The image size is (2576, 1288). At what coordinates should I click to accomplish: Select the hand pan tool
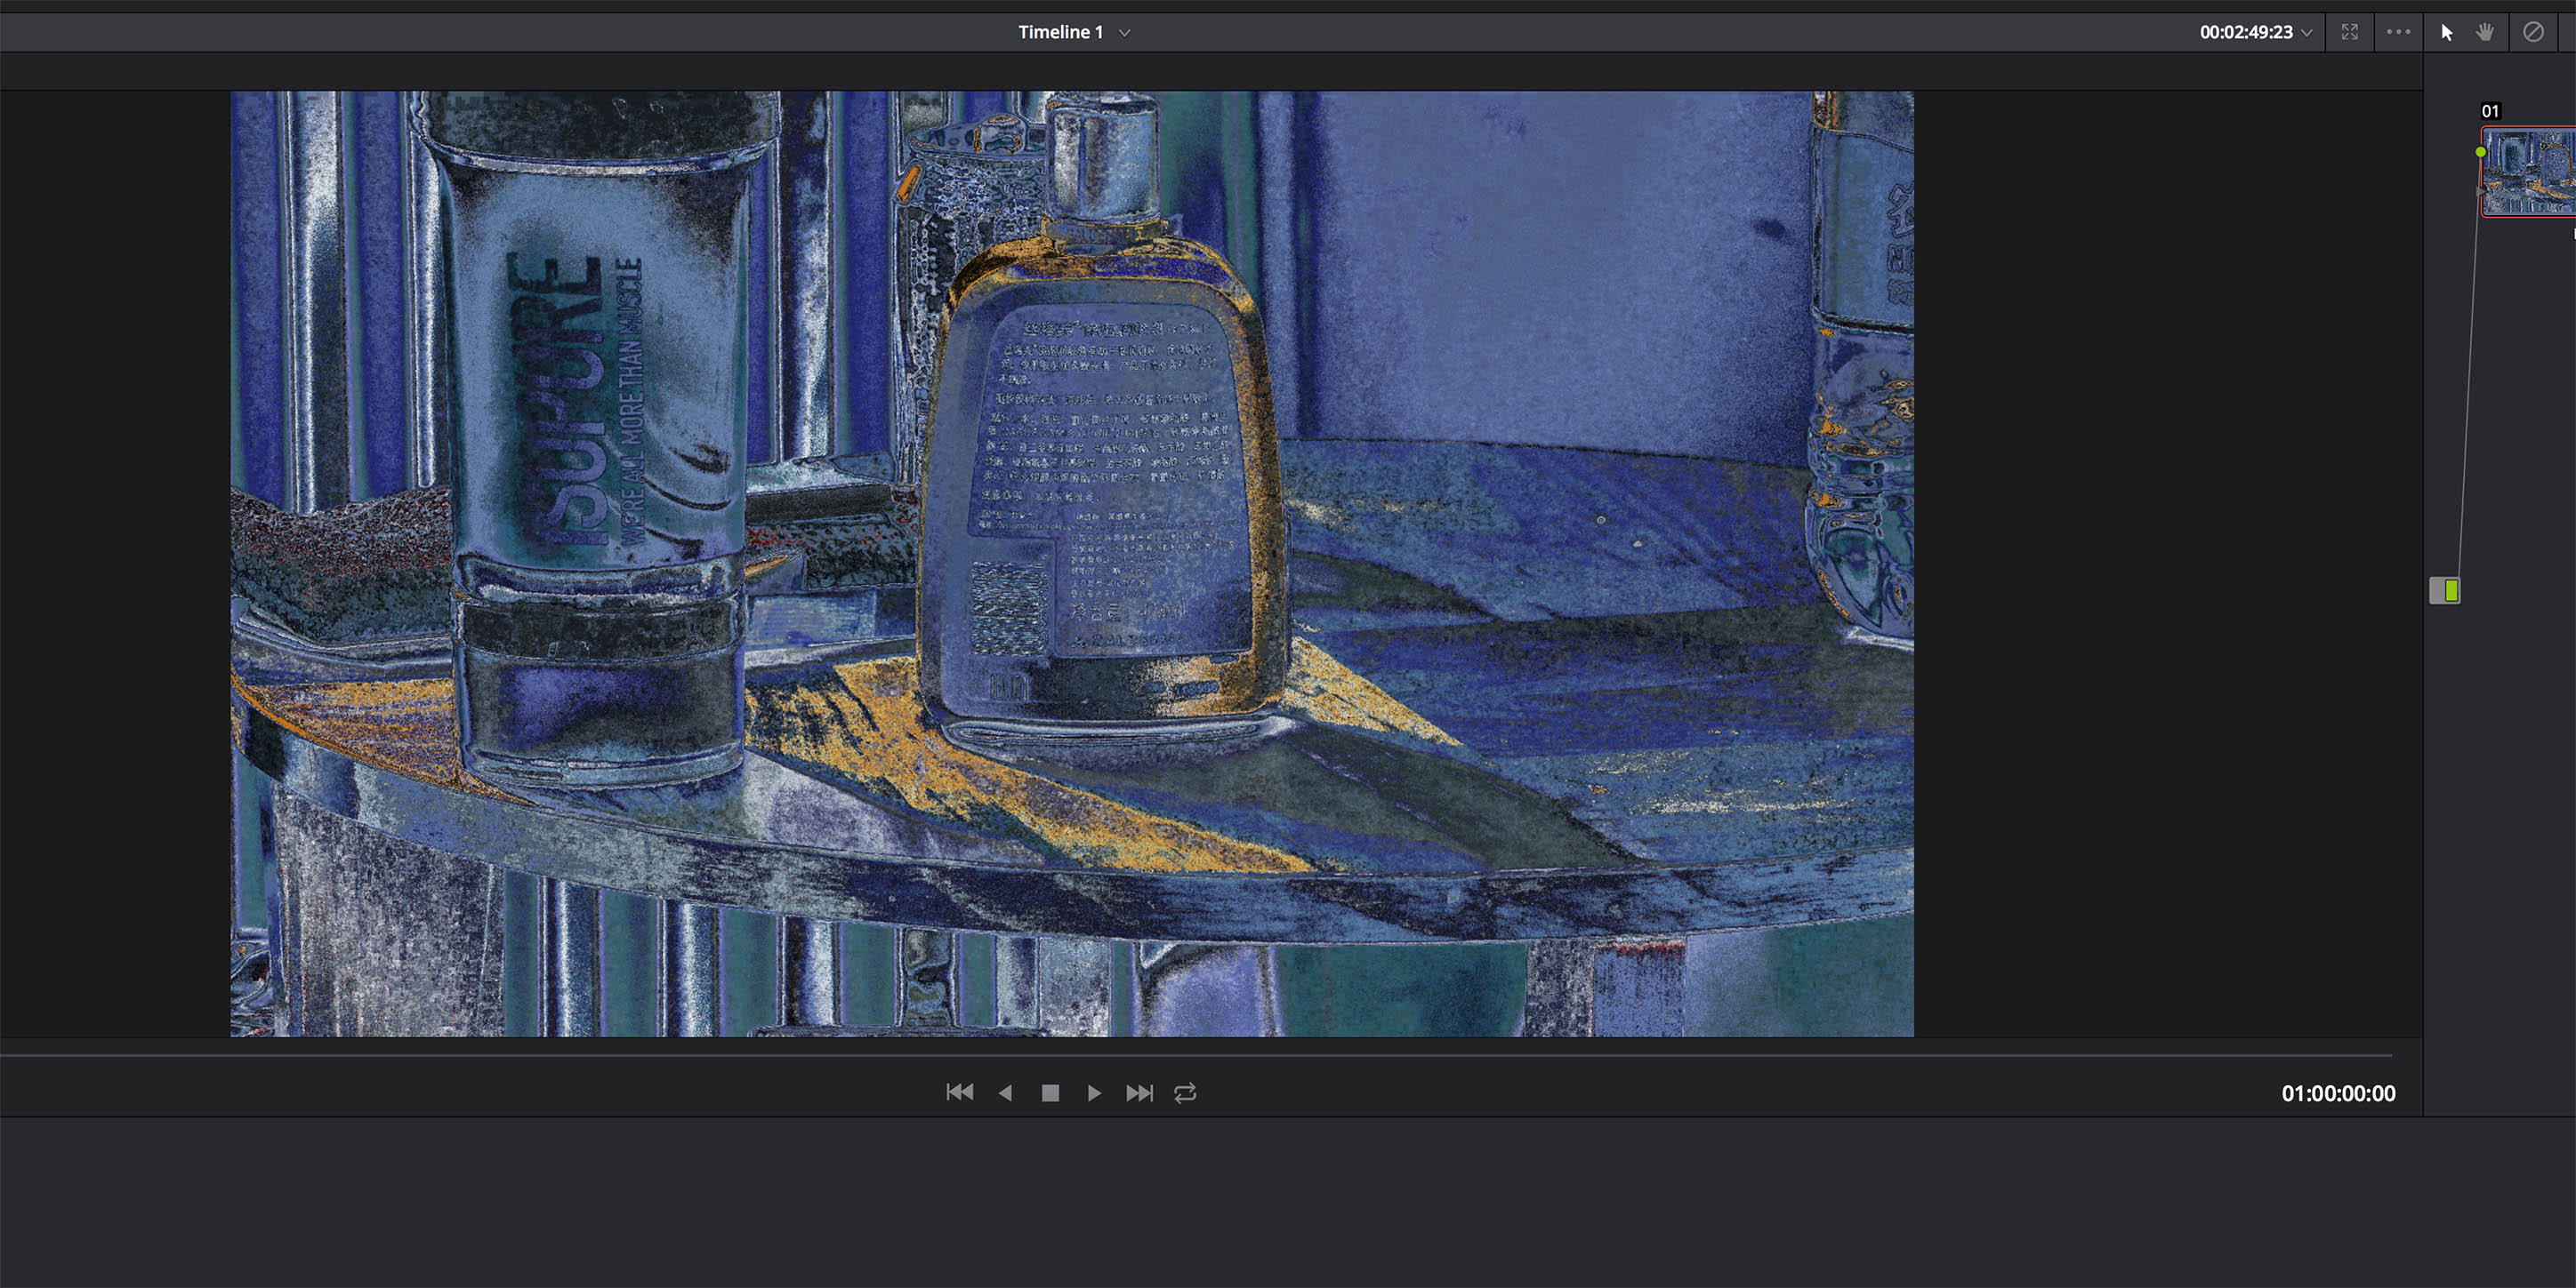(2485, 32)
